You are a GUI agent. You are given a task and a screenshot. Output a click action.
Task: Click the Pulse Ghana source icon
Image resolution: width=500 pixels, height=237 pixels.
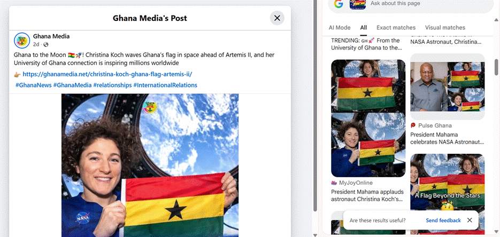pyautogui.click(x=413, y=125)
